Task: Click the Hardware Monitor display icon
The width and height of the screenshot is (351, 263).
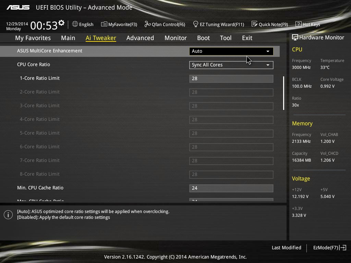Action: (x=295, y=37)
